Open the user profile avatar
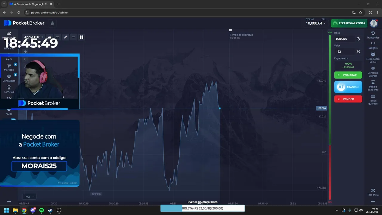Viewport: 382px width, 215px height. click(x=374, y=23)
